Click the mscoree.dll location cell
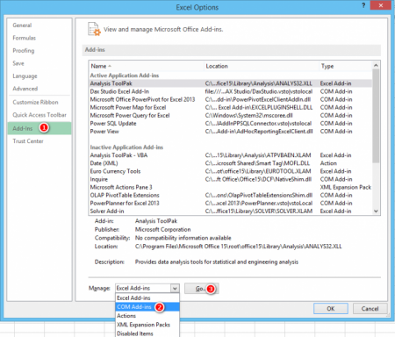395x337 pixels. (249, 116)
